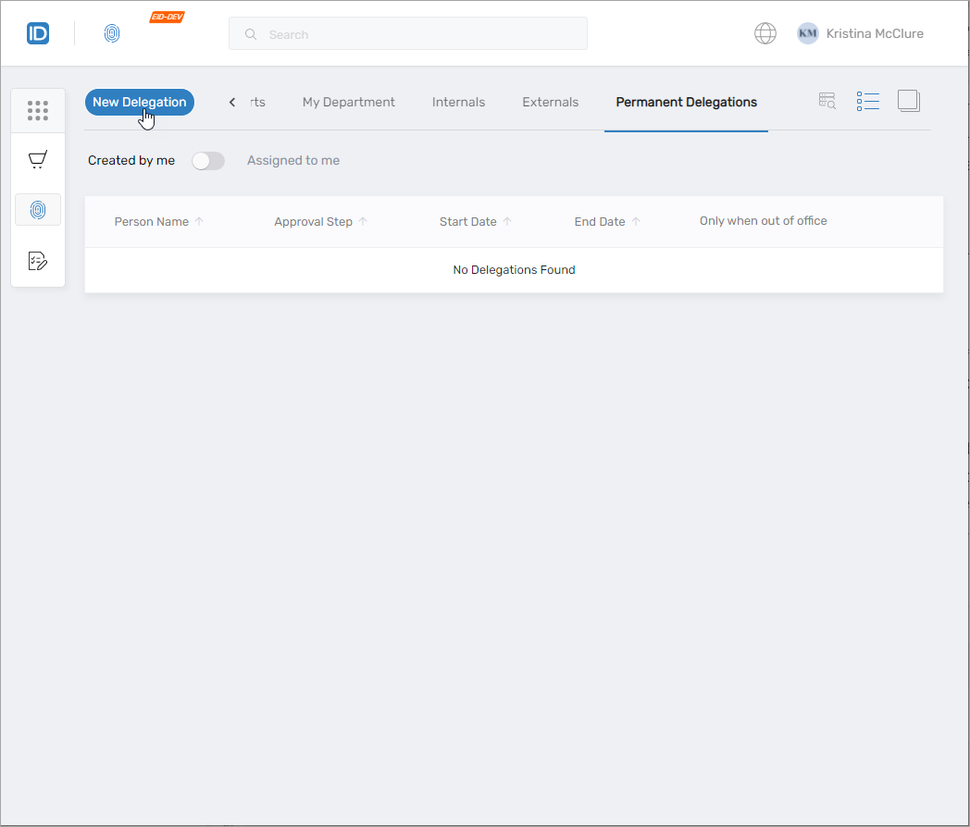Screen dimensions: 970x827
Task: Click the New Delegation button
Action: (x=139, y=103)
